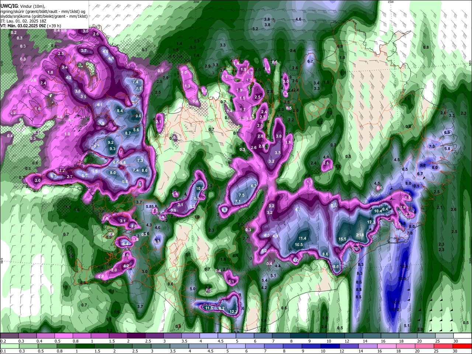Viewport: 472px width, 354px height.
Task: Click the bright magenta legend swatch between 0.5 and 0.8
Action: (63, 336)
